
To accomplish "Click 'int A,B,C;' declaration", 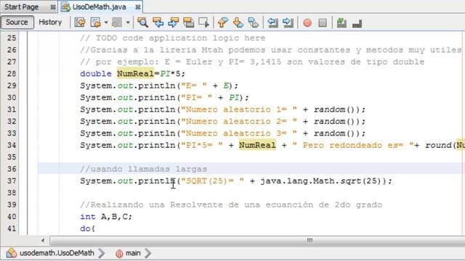I will click(x=106, y=217).
